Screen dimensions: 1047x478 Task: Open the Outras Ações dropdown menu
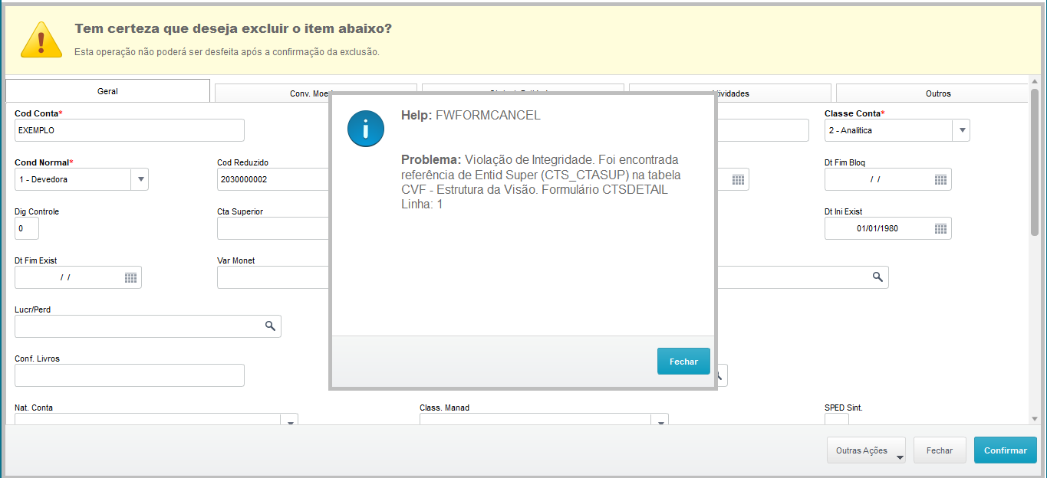tap(866, 450)
